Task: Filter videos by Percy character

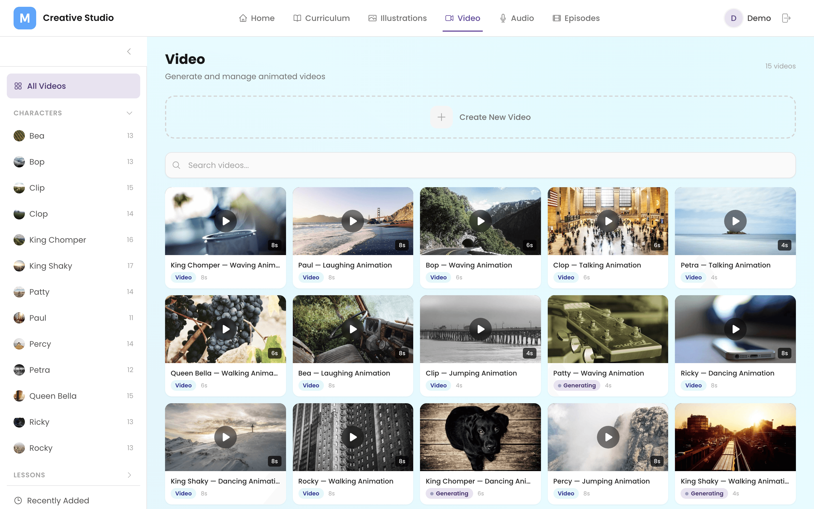Action: [73, 344]
